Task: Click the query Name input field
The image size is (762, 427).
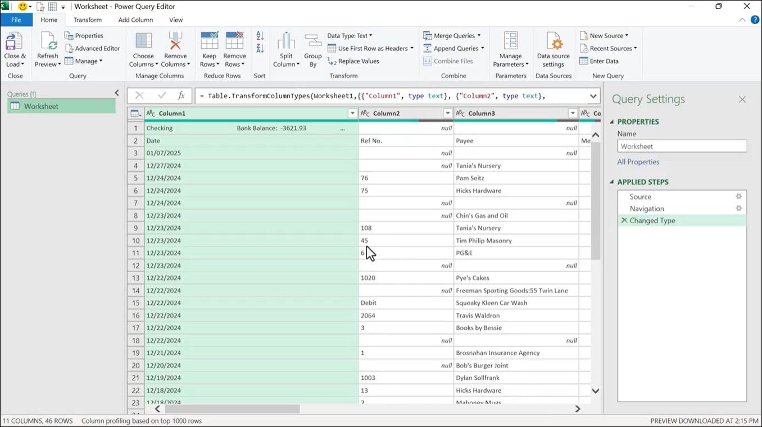Action: (682, 146)
